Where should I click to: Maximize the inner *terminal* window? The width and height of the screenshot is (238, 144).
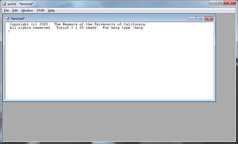point(200,19)
